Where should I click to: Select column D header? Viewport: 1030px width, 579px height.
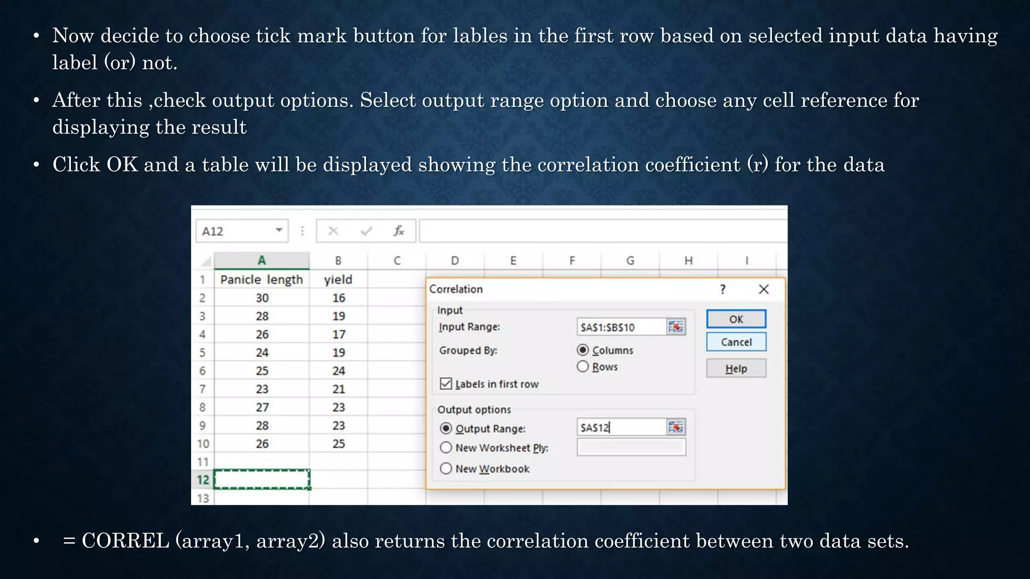(x=455, y=261)
